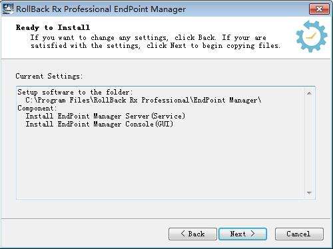333x249 pixels.
Task: Click the 'Setup software to the folder:' line
Action: 75,92
